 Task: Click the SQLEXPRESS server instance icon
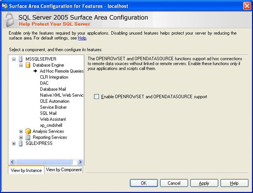pyautogui.click(x=21, y=143)
